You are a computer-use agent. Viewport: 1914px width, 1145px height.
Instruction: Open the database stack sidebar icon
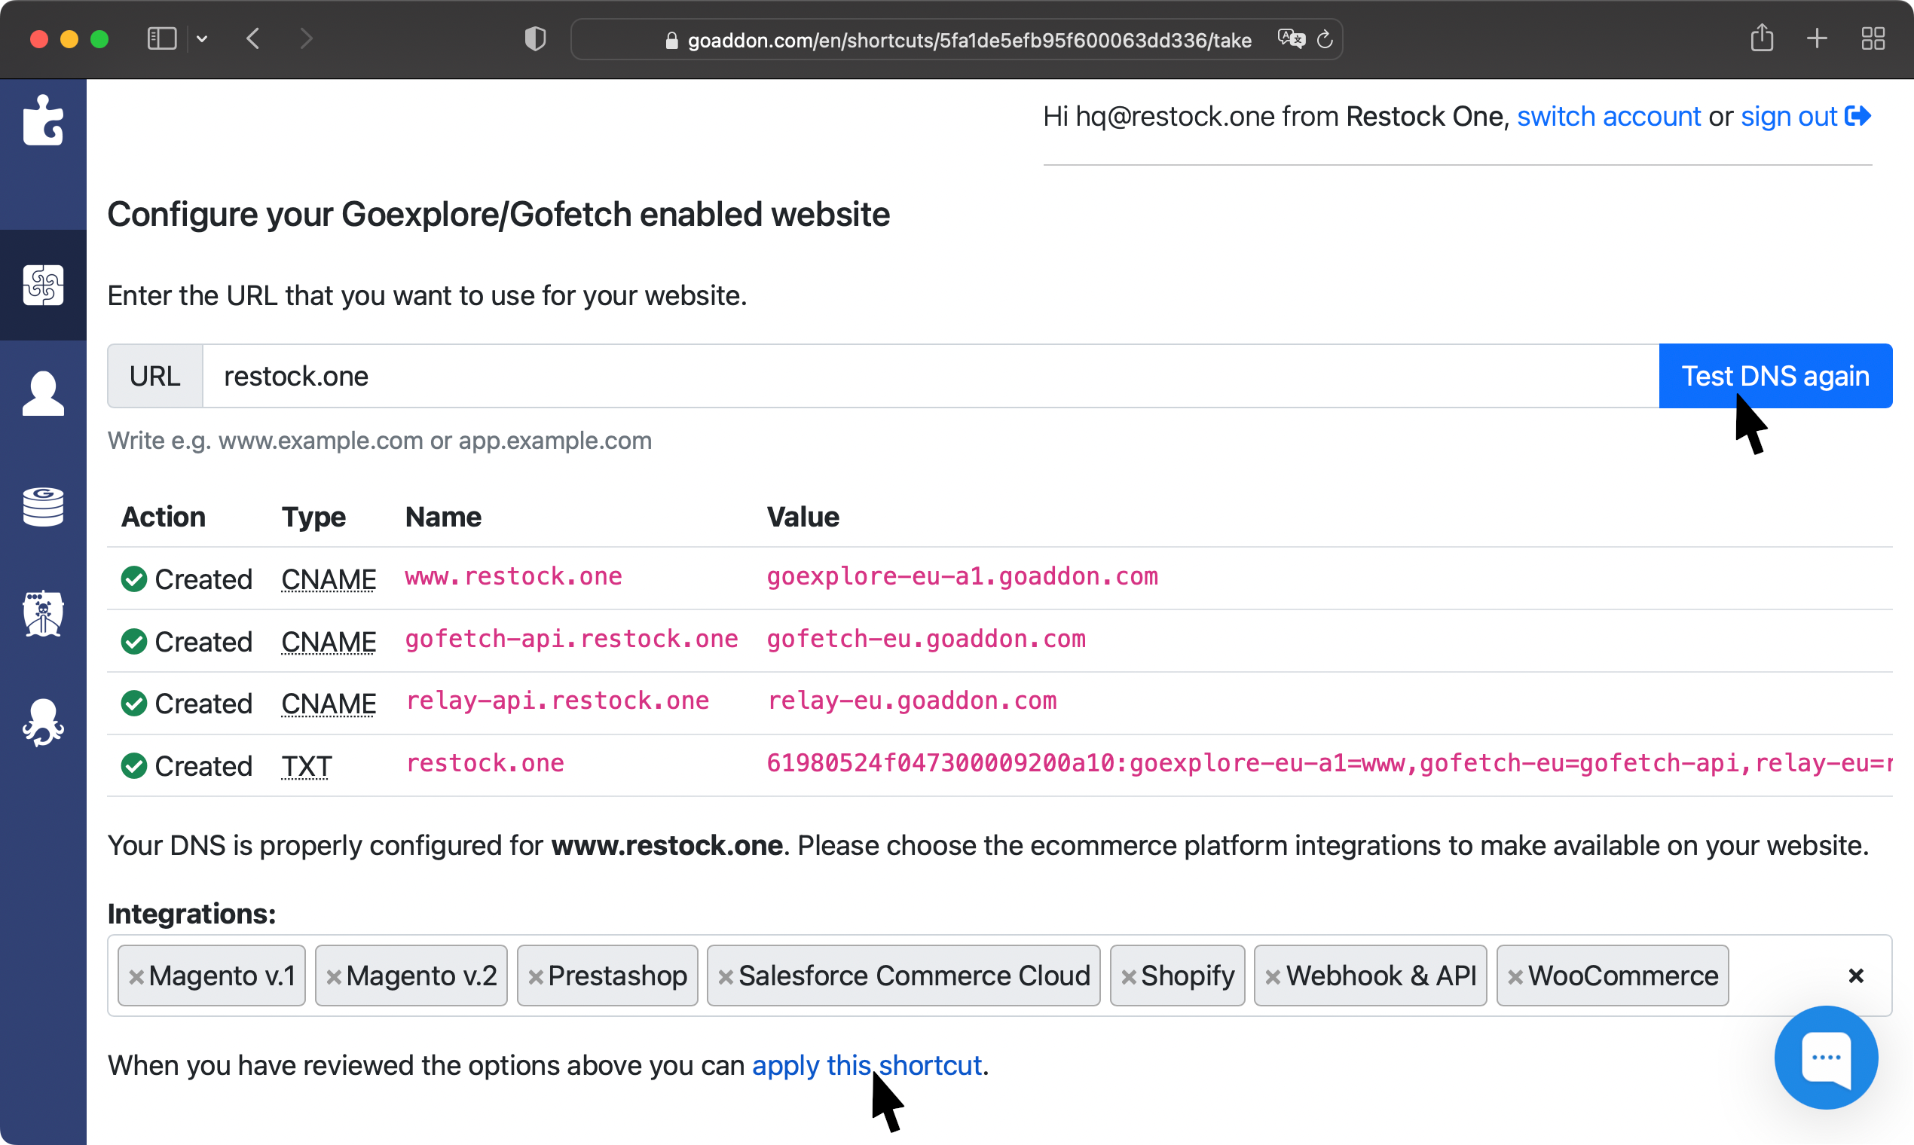43,506
